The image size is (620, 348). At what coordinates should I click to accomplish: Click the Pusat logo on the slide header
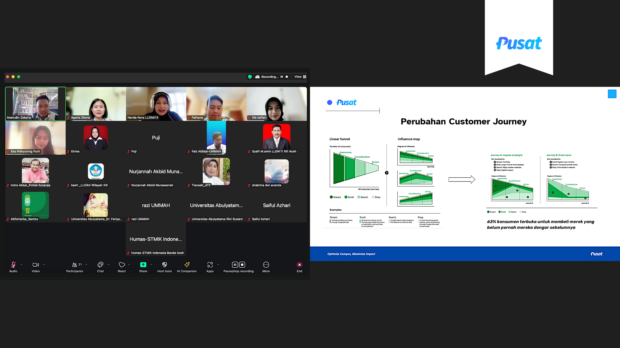346,102
